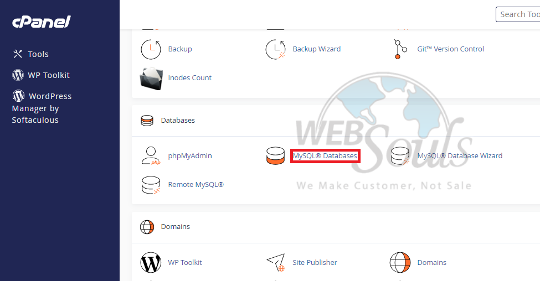Focus the Search Tools field
540x281 pixels.
pos(518,14)
